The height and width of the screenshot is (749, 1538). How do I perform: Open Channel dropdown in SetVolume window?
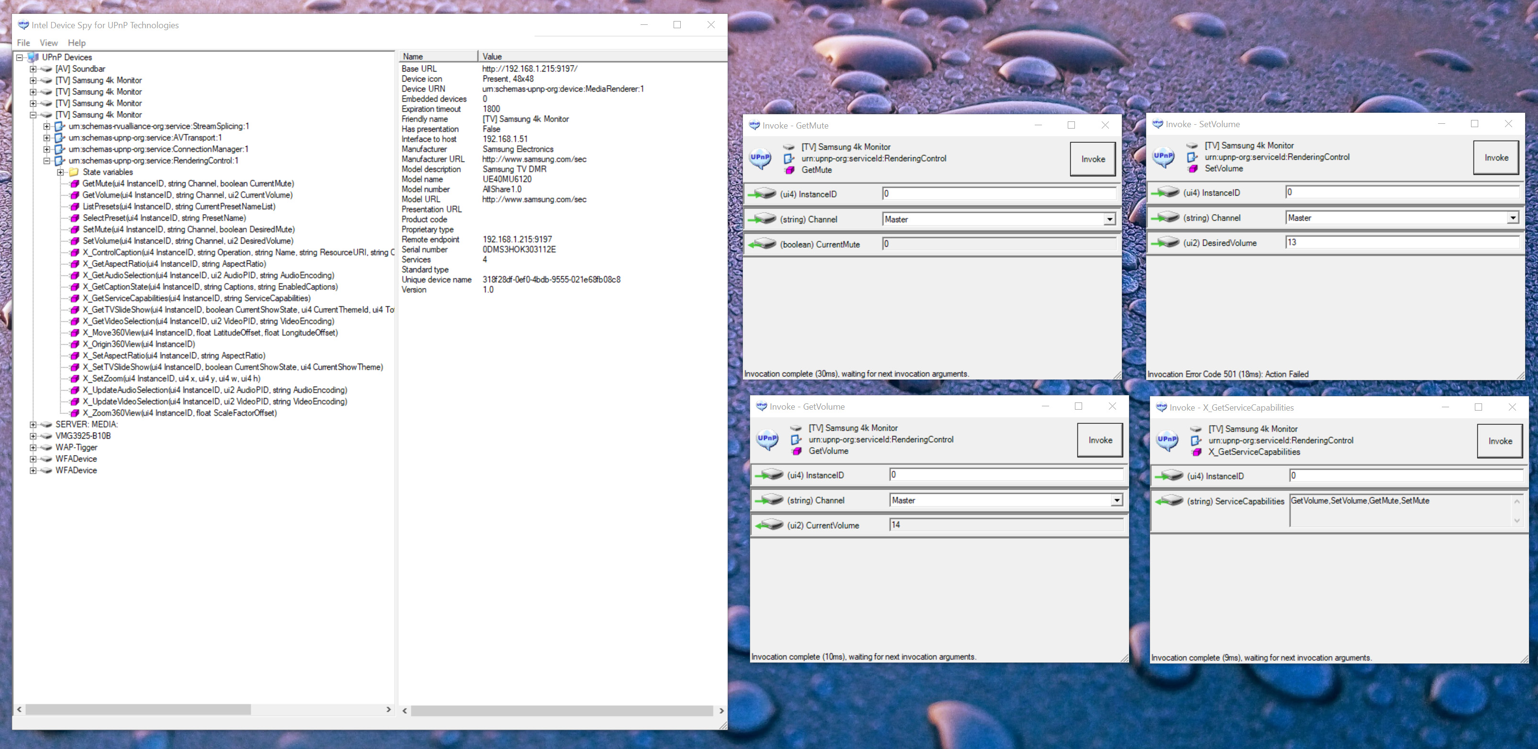(1513, 218)
